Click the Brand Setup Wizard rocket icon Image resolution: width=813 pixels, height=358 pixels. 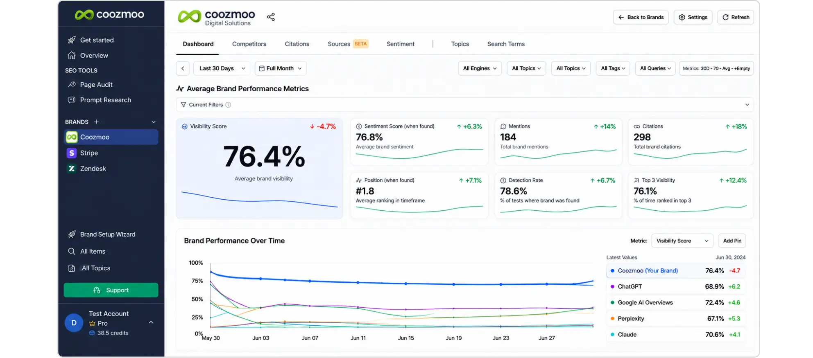tap(72, 234)
